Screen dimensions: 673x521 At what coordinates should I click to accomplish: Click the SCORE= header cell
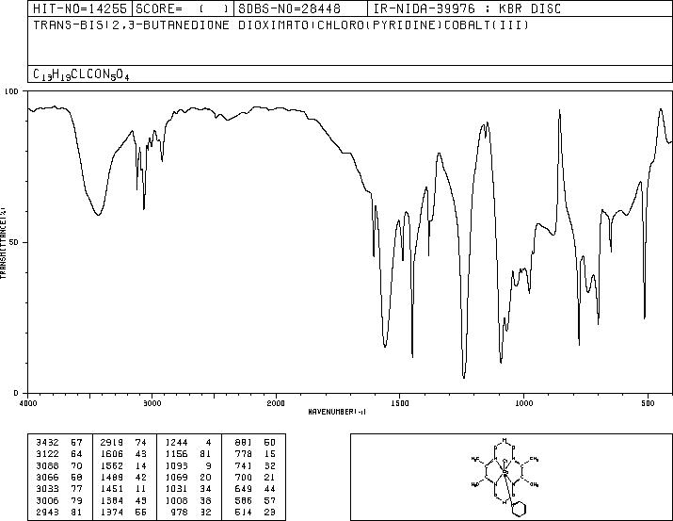183,8
